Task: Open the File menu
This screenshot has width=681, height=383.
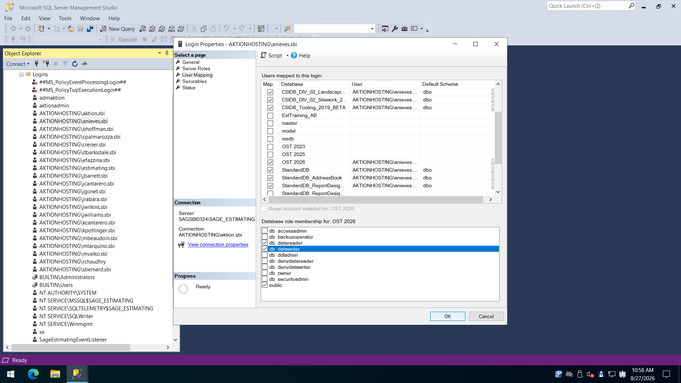Action: coord(8,18)
